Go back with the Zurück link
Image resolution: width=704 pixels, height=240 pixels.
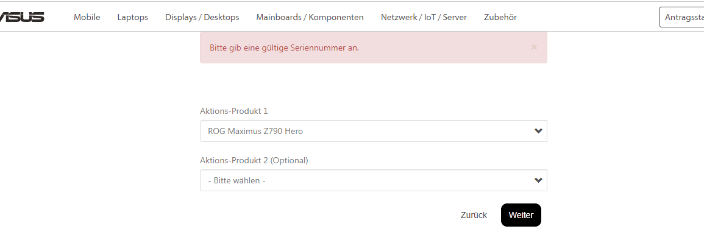(x=474, y=215)
